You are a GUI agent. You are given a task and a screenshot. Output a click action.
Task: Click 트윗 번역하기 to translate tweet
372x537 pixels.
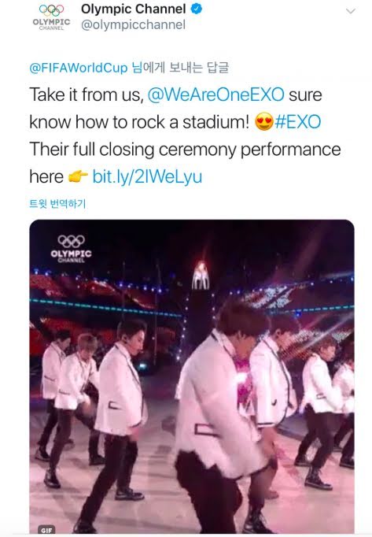point(57,204)
